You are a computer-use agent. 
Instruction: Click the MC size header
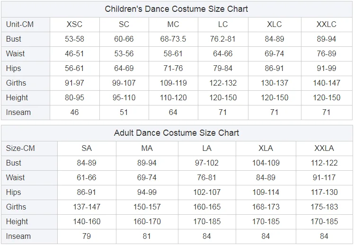tap(173, 25)
